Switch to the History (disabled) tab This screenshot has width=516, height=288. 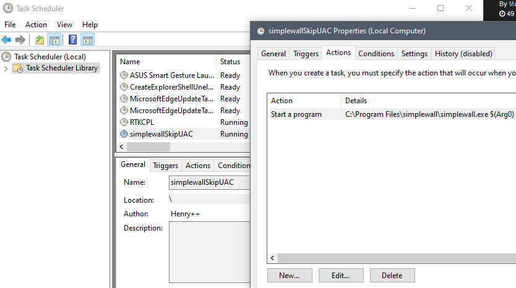tap(463, 54)
